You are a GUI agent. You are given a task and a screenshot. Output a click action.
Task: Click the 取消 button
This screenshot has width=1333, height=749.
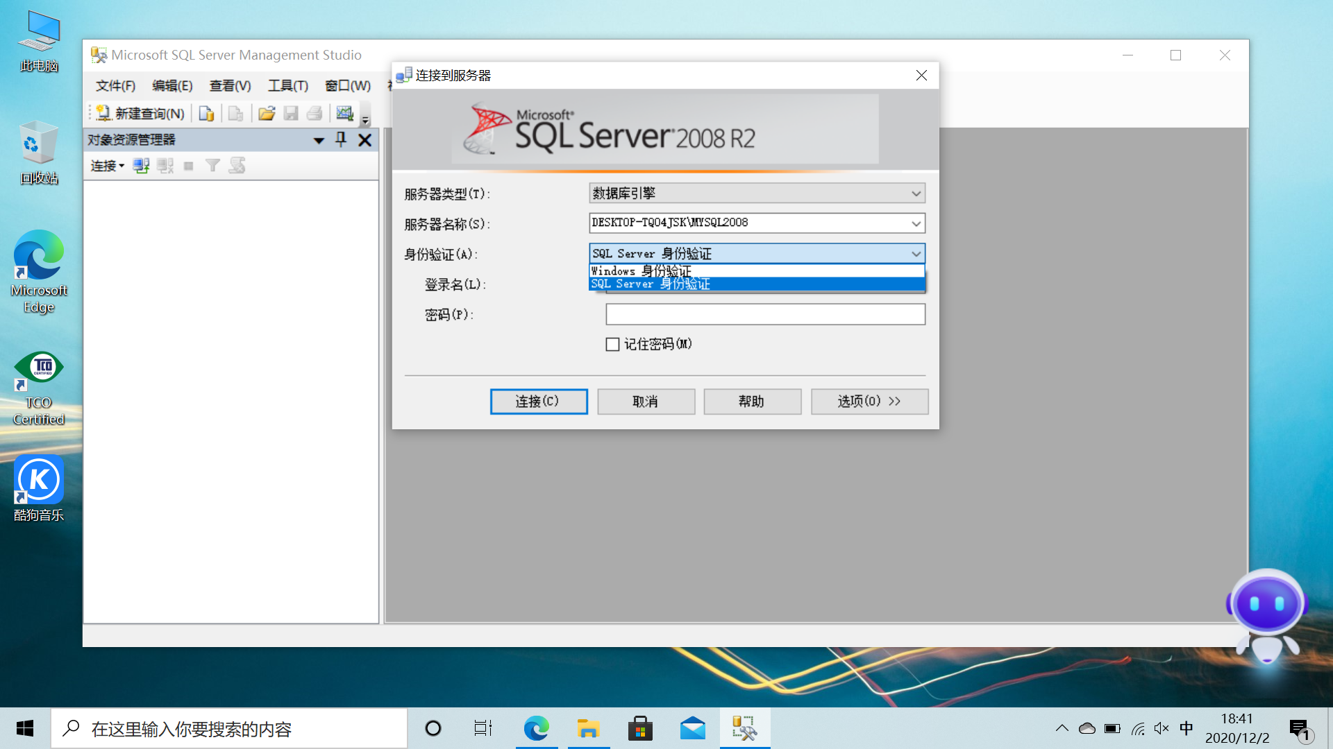click(x=646, y=402)
